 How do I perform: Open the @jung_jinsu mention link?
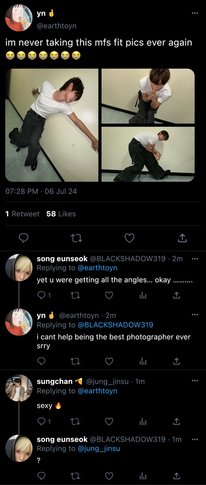pos(99,448)
